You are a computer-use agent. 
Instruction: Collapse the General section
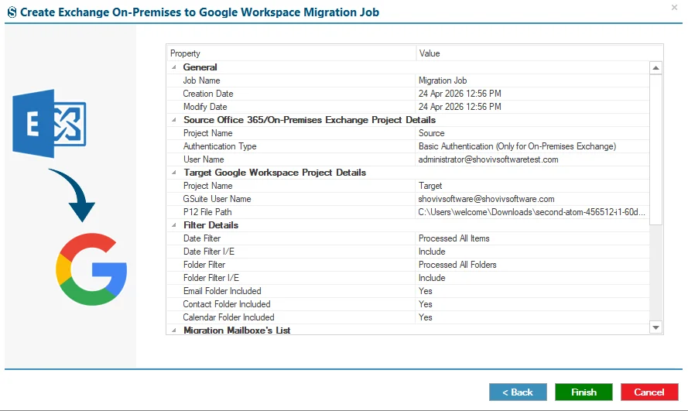(x=174, y=67)
